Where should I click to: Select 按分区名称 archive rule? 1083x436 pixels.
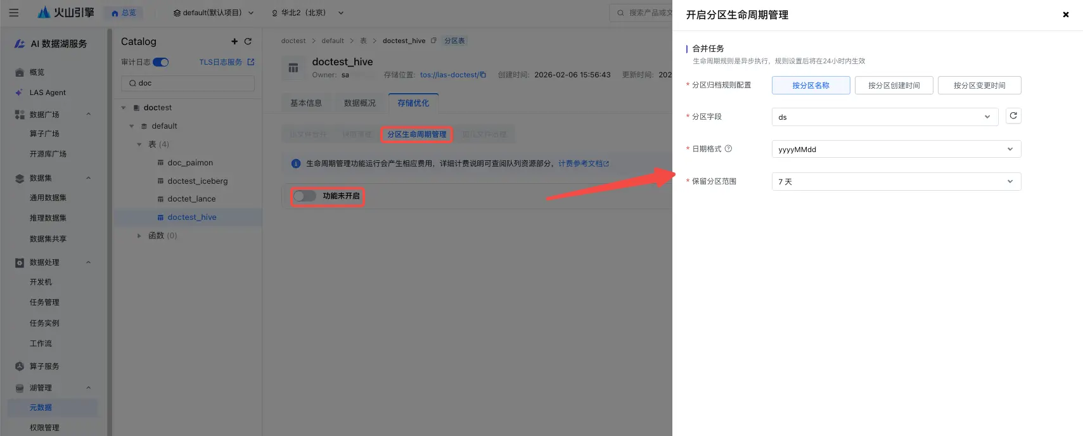tap(811, 86)
